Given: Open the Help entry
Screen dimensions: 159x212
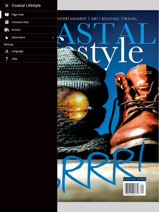Looking at the screenshot, I should pyautogui.click(x=28, y=59).
